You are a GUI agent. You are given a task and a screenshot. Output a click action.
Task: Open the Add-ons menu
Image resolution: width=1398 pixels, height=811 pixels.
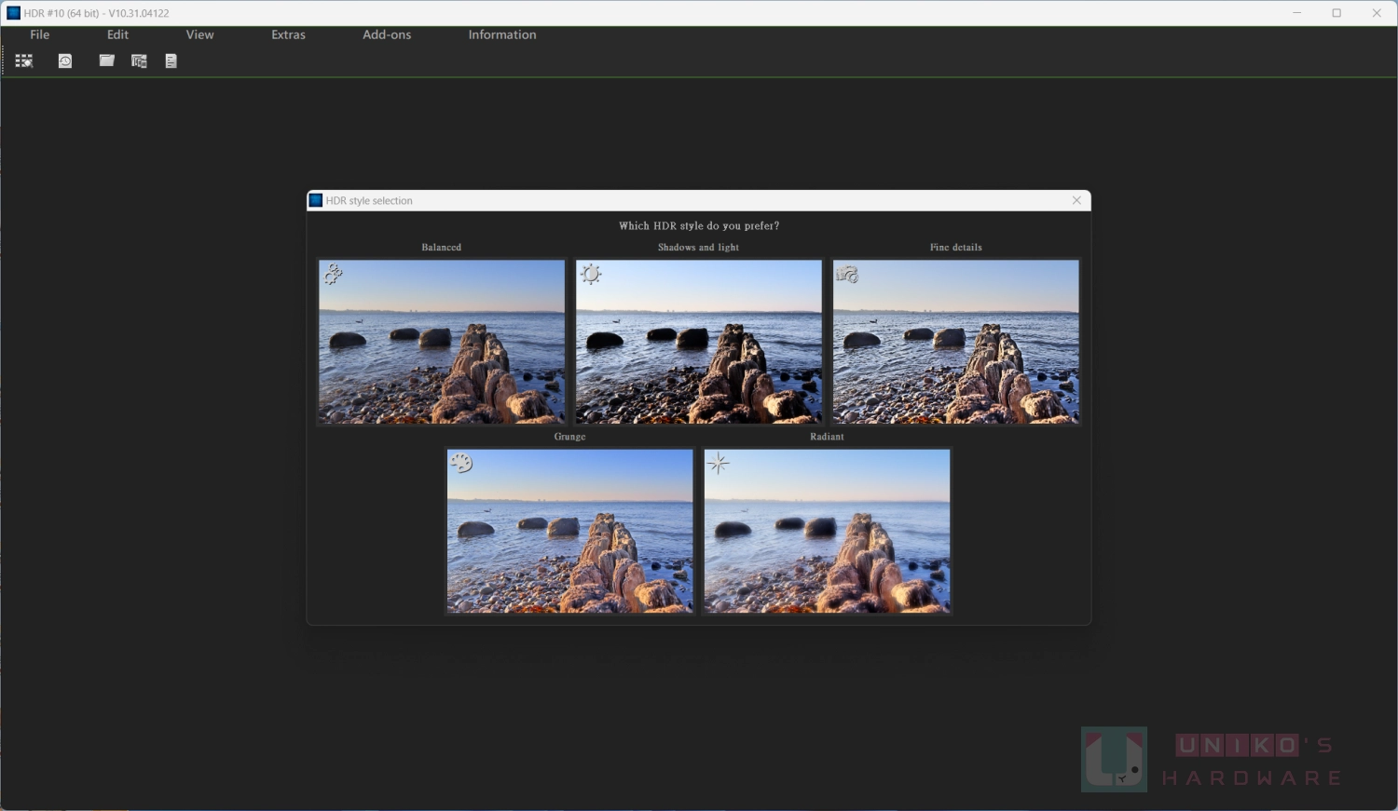tap(387, 34)
